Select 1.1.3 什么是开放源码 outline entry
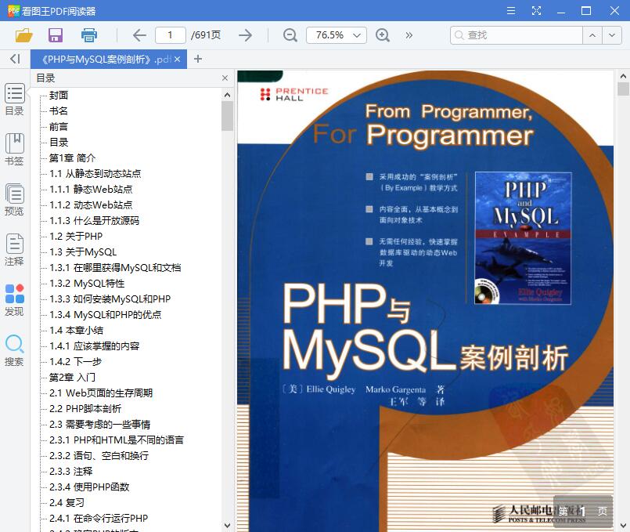The height and width of the screenshot is (532, 630). click(95, 221)
